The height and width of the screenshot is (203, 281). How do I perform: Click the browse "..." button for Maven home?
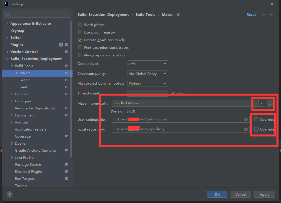(x=270, y=103)
